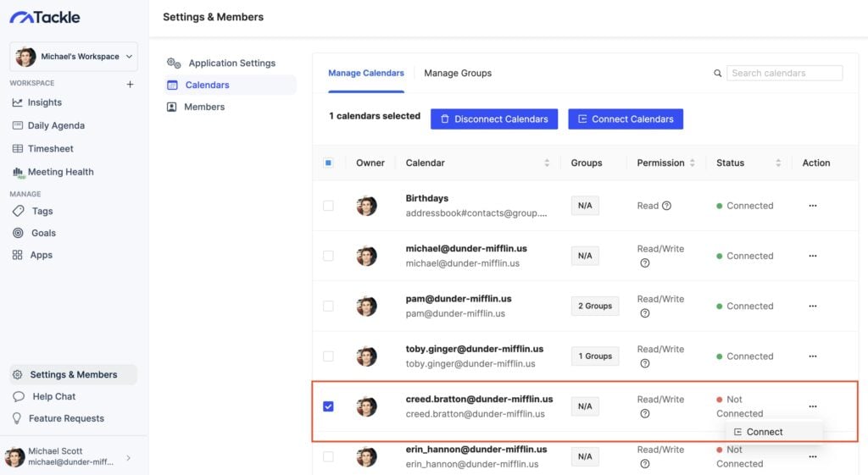
Task: Select Connect from the row action menu
Action: click(x=775, y=432)
